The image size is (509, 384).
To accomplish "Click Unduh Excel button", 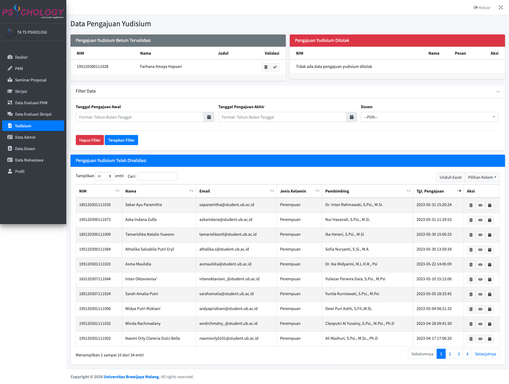I will coord(450,177).
